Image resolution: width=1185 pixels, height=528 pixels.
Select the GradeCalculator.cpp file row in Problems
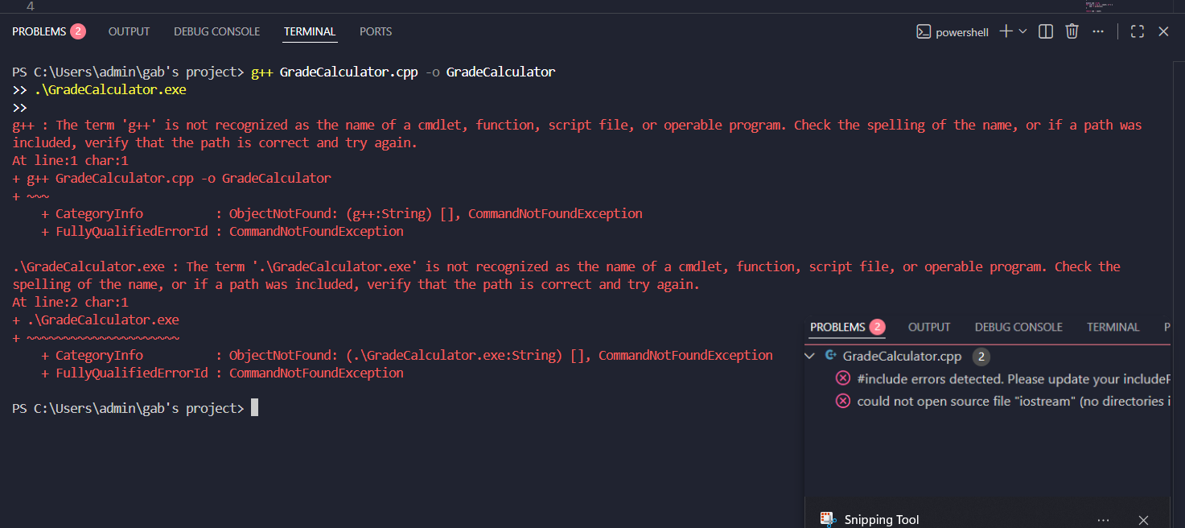[x=988, y=356]
